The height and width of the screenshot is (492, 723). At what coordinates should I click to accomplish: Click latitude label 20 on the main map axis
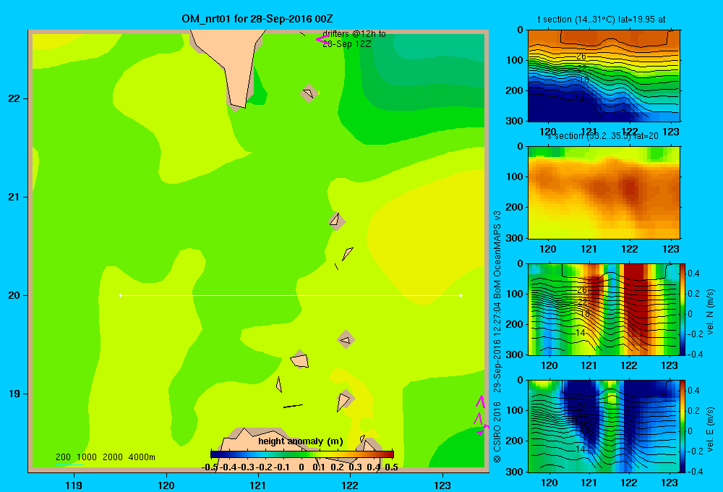pos(14,295)
